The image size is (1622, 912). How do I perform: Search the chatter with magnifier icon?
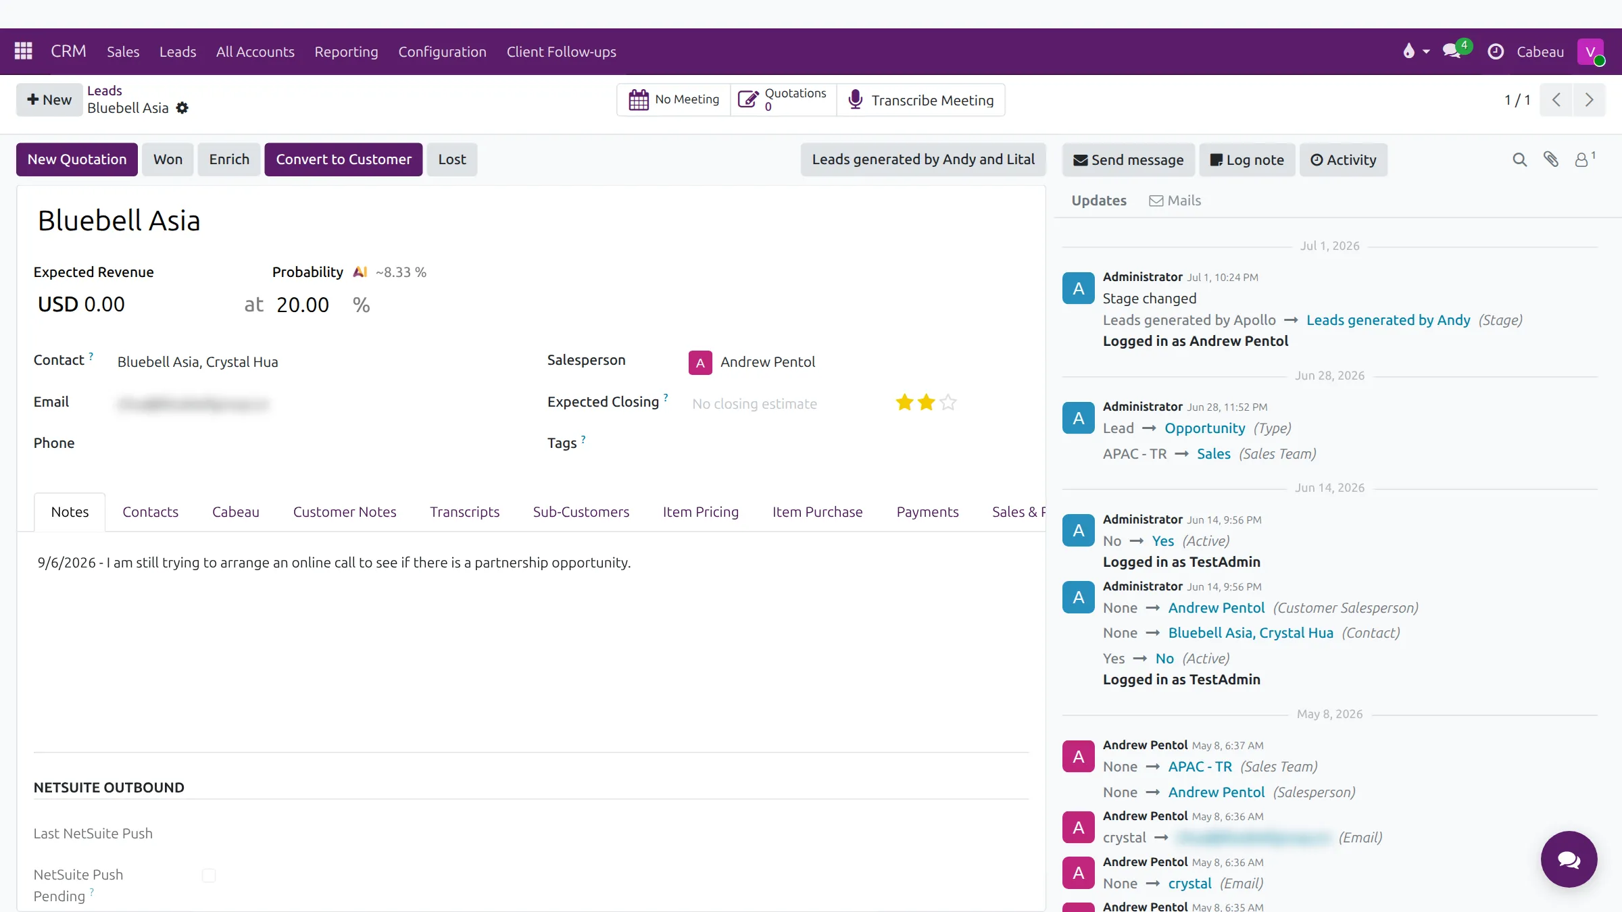tap(1520, 160)
